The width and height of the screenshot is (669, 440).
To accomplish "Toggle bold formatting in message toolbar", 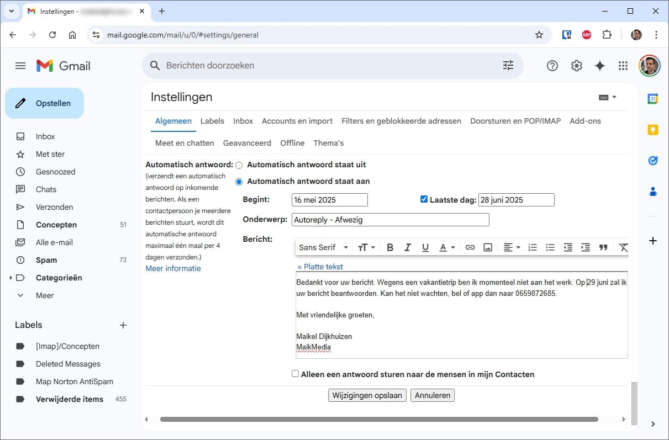I will [x=390, y=248].
